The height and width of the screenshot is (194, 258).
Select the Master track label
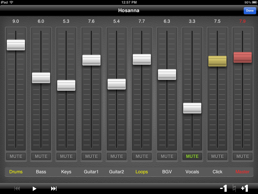coord(243,172)
